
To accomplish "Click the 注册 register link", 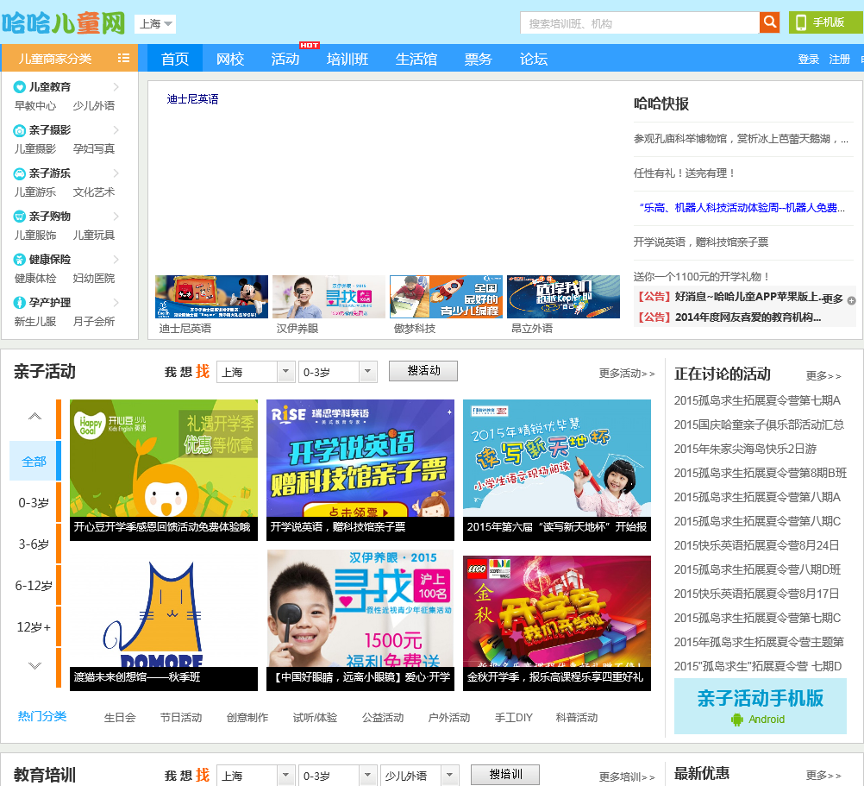I will pyautogui.click(x=839, y=59).
